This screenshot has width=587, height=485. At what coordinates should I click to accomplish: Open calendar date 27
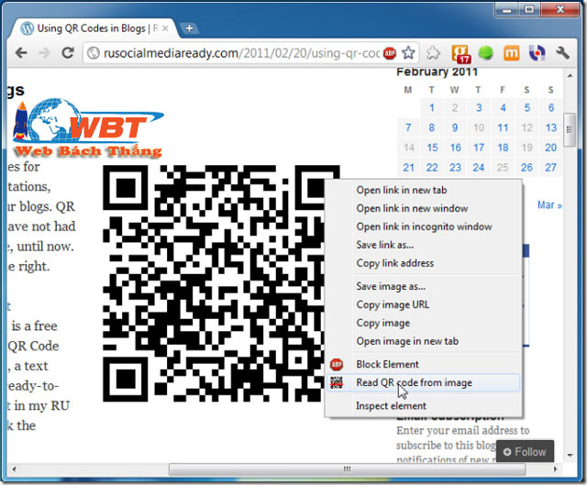coord(550,167)
